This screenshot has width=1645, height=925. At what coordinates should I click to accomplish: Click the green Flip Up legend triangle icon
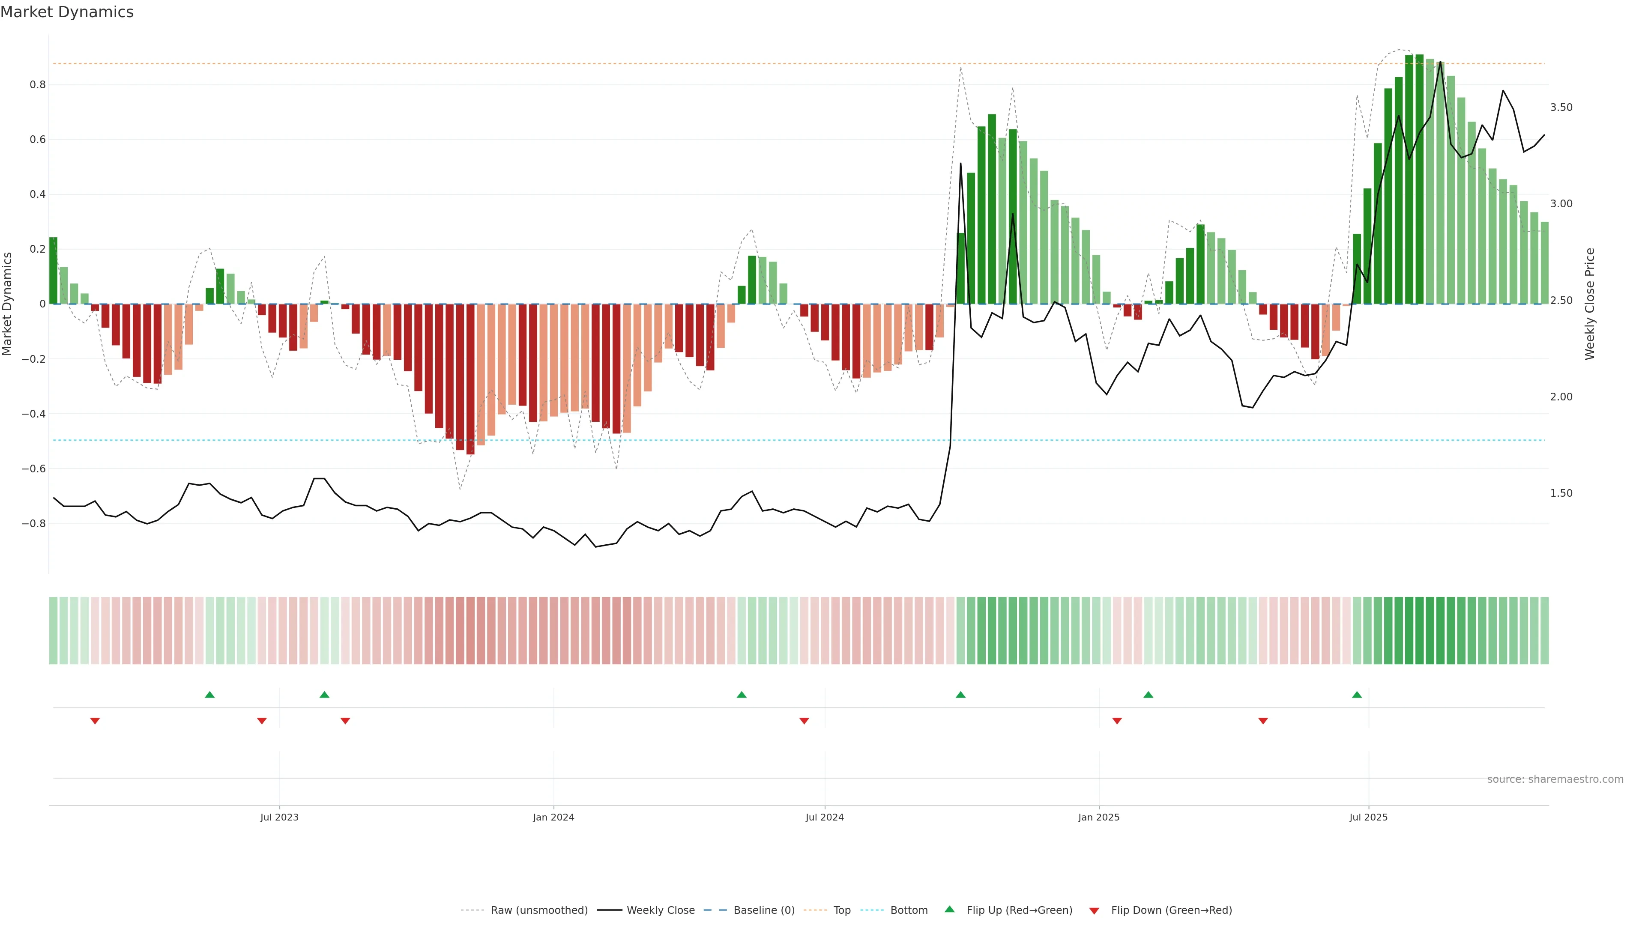[x=950, y=909]
